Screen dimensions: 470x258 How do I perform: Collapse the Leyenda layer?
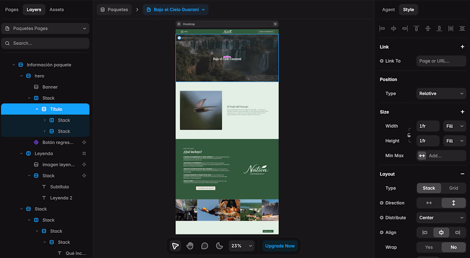pos(21,154)
